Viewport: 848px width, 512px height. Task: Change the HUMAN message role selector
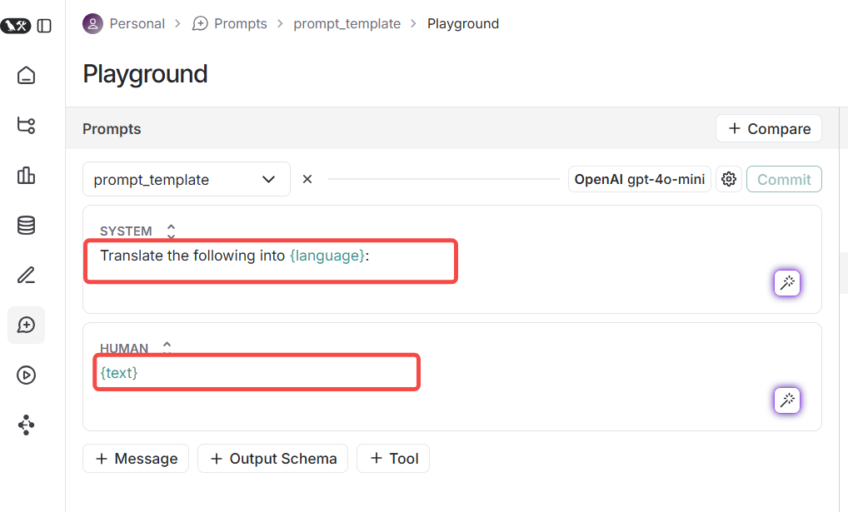pyautogui.click(x=167, y=347)
